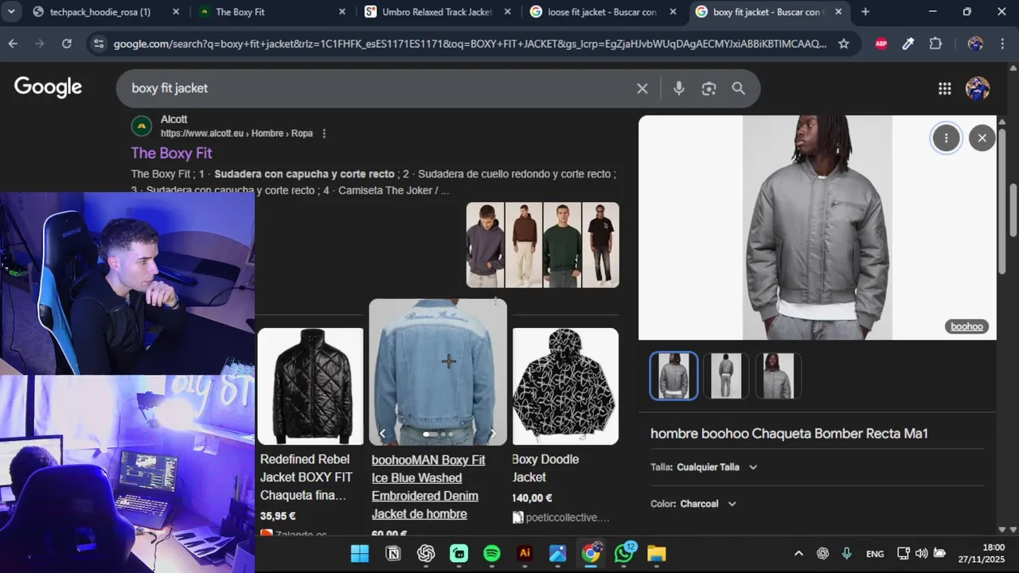
Task: Open the Chrome profile avatar
Action: coord(975,44)
